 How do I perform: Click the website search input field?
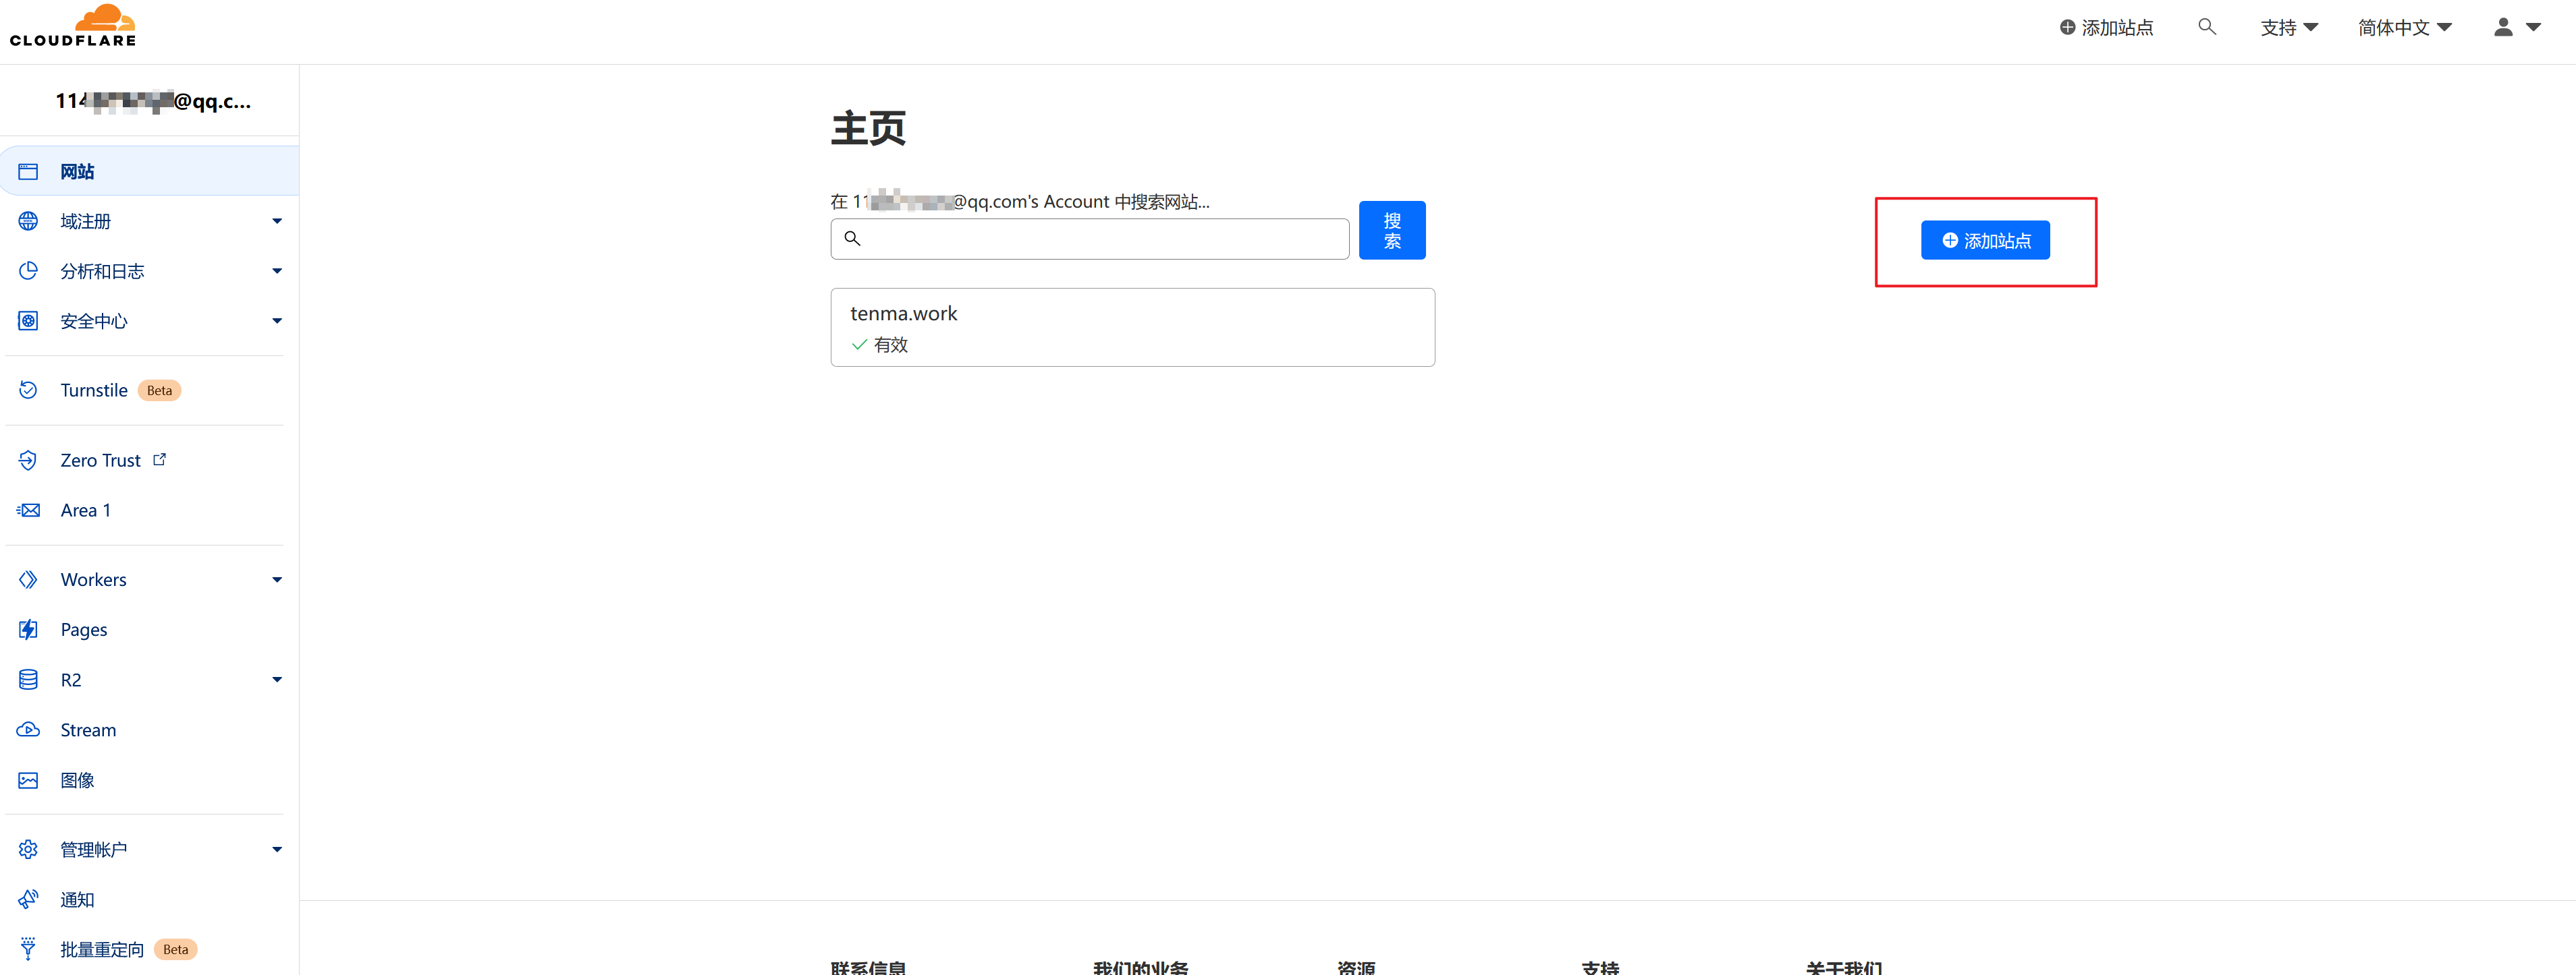pos(1100,239)
